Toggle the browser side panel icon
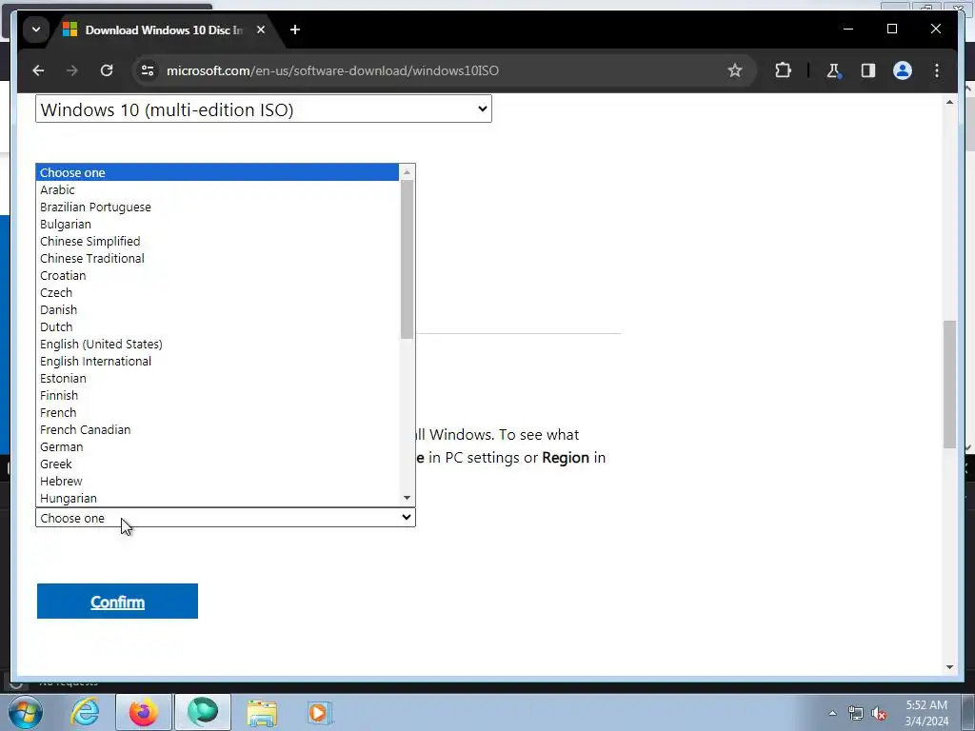 click(868, 70)
